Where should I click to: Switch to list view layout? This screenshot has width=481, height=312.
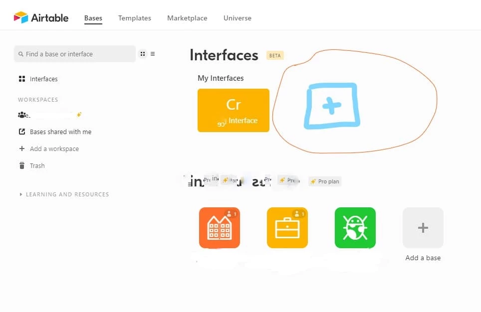tap(153, 54)
